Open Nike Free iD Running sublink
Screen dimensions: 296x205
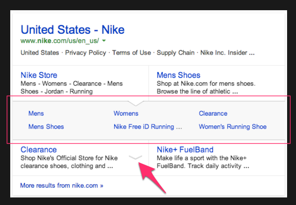pos(148,127)
